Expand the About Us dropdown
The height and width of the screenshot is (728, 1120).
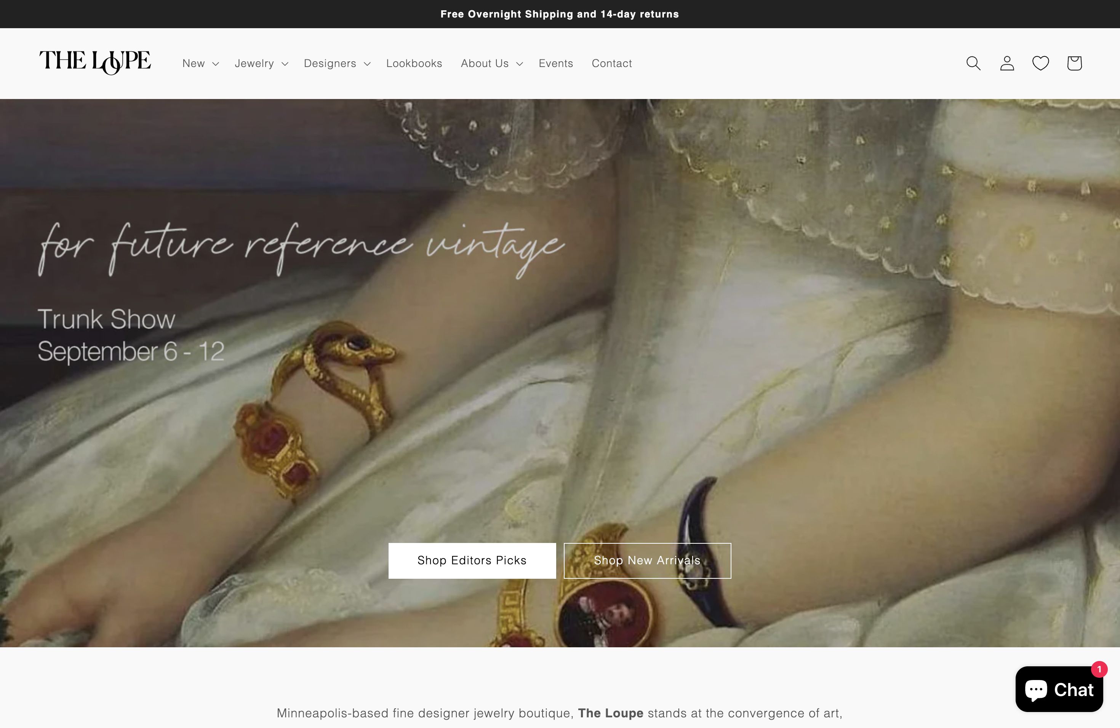pyautogui.click(x=491, y=63)
